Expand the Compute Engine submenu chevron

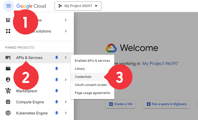coord(66,102)
